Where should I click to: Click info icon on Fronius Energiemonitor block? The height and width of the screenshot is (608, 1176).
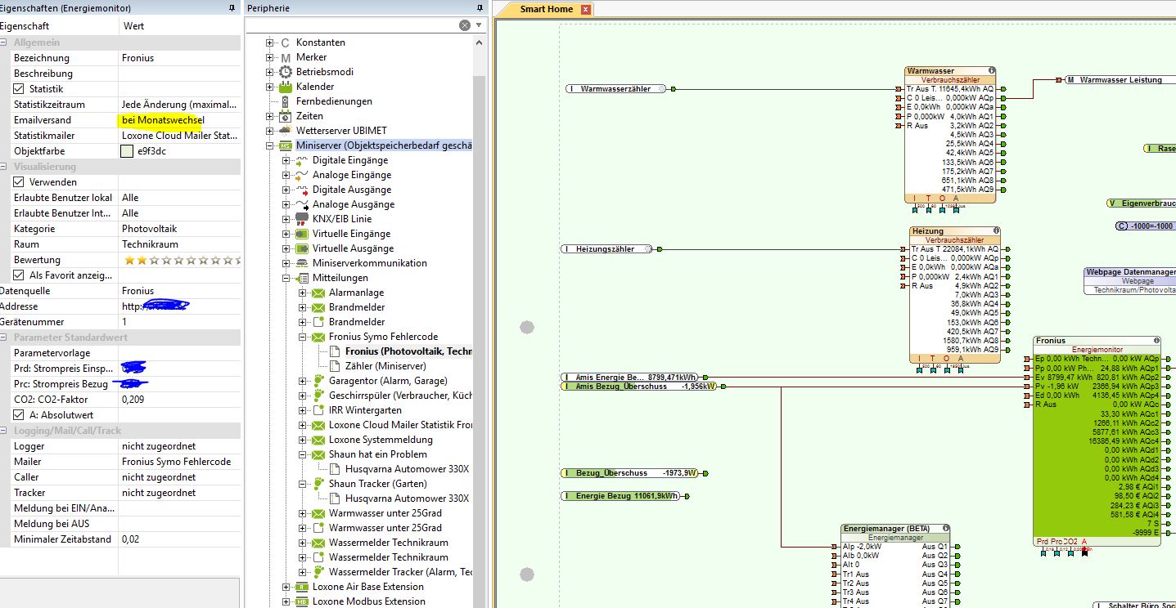tap(1156, 341)
